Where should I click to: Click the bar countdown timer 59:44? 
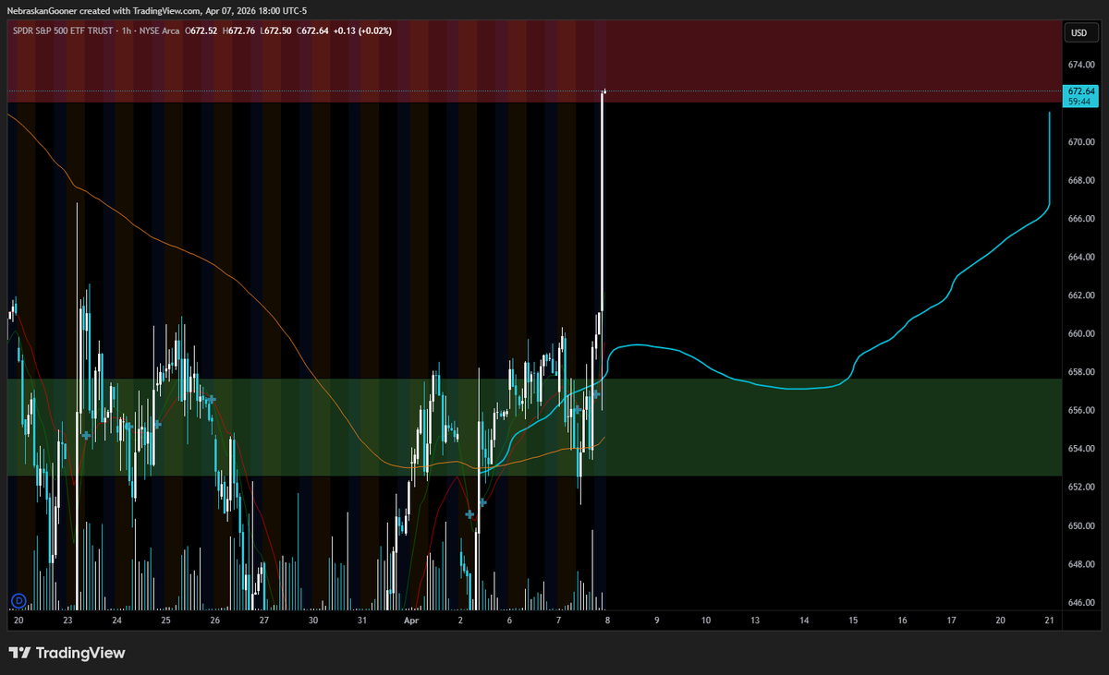coord(1080,102)
